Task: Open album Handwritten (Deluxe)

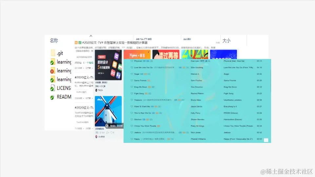Action: point(233,119)
